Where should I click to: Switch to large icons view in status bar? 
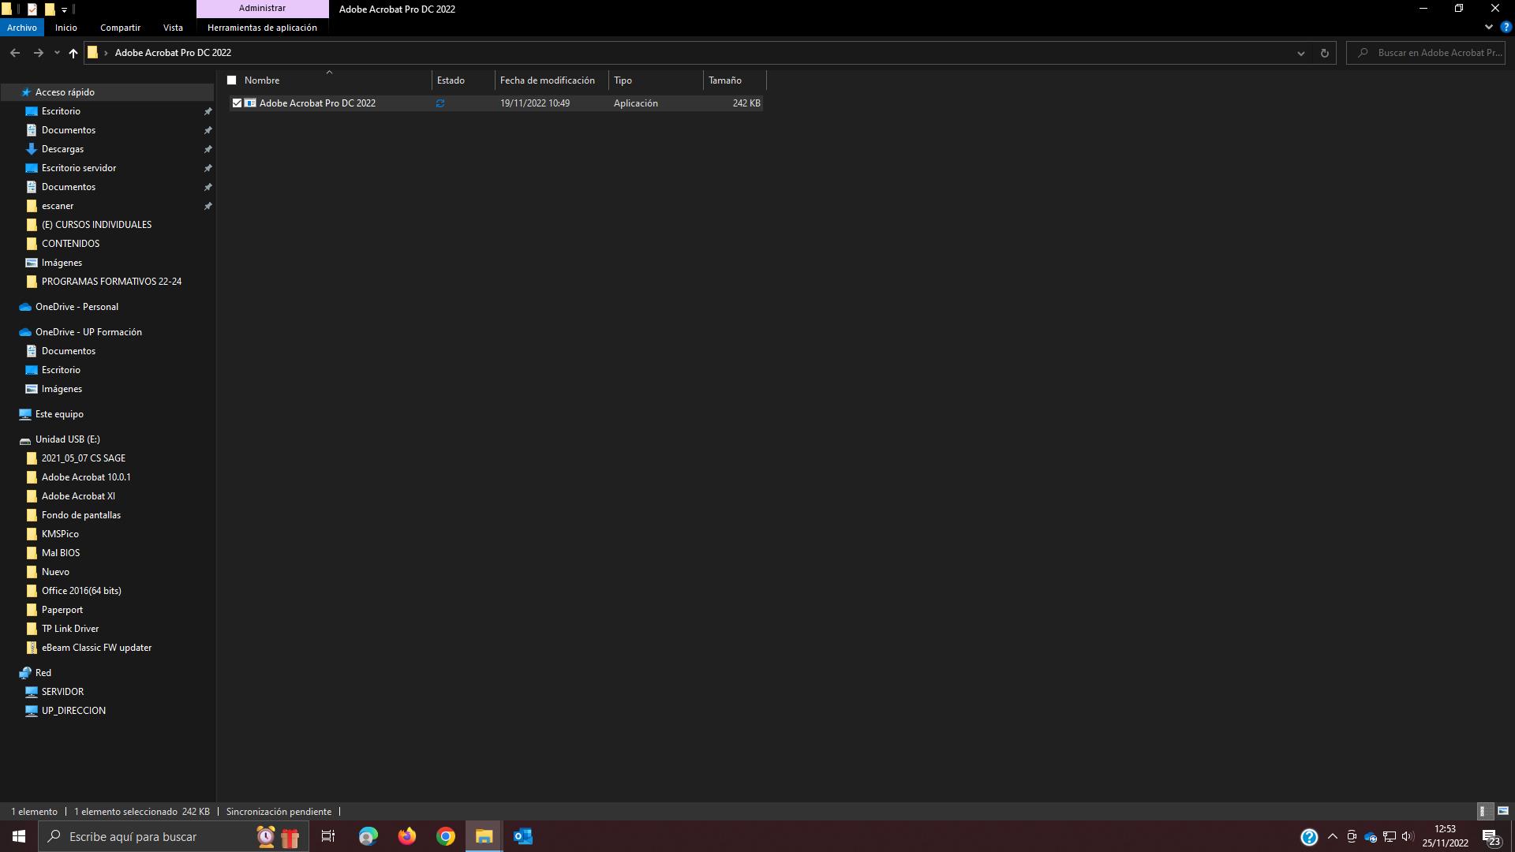point(1502,811)
